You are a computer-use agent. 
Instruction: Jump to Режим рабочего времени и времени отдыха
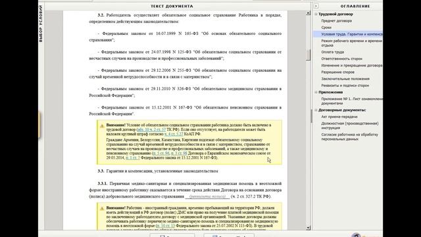352,43
